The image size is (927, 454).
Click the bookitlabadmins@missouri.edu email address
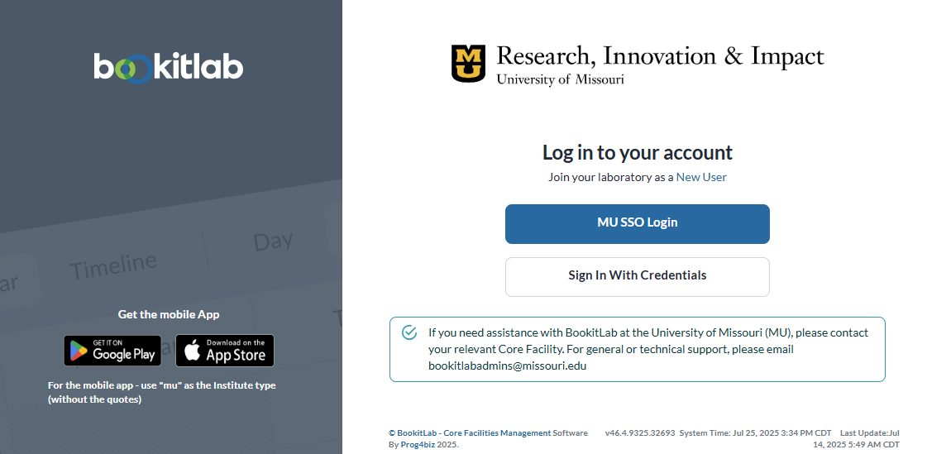(507, 366)
